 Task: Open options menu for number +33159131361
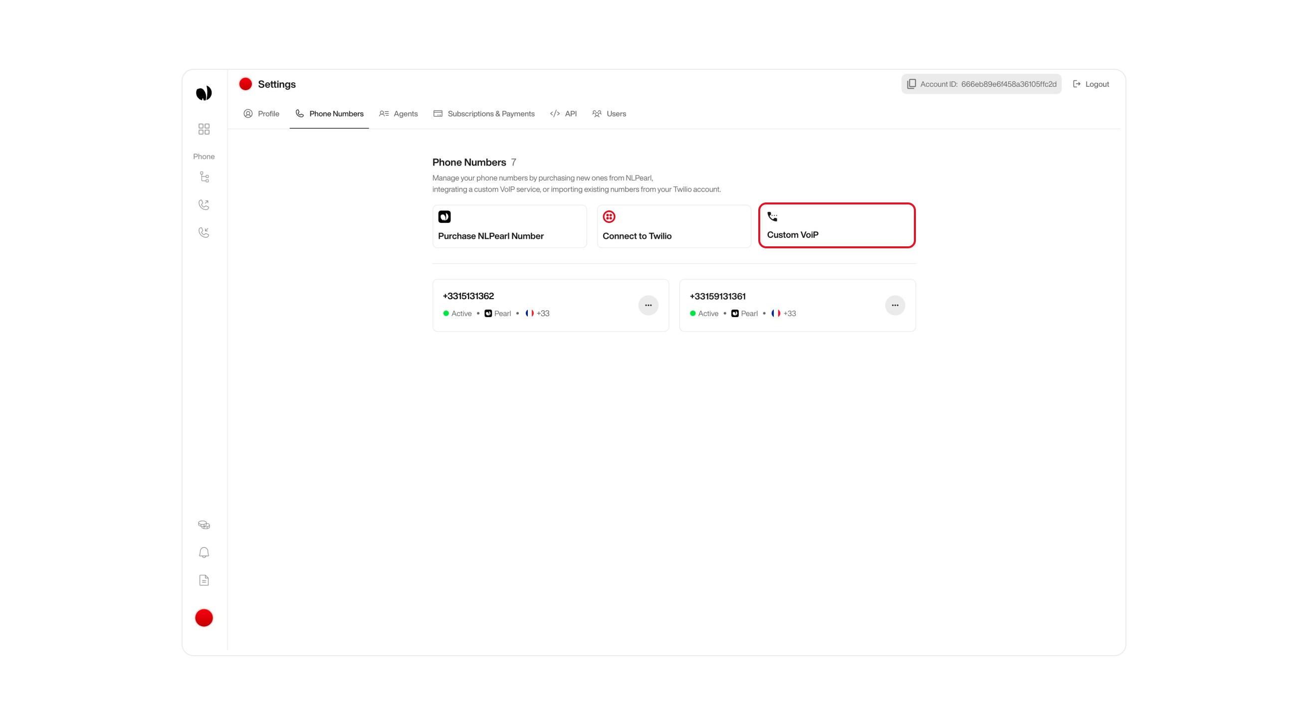pyautogui.click(x=895, y=305)
